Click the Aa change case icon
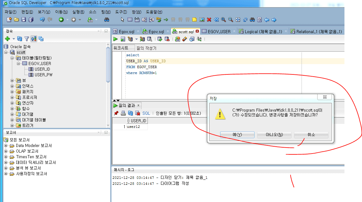 point(199,39)
